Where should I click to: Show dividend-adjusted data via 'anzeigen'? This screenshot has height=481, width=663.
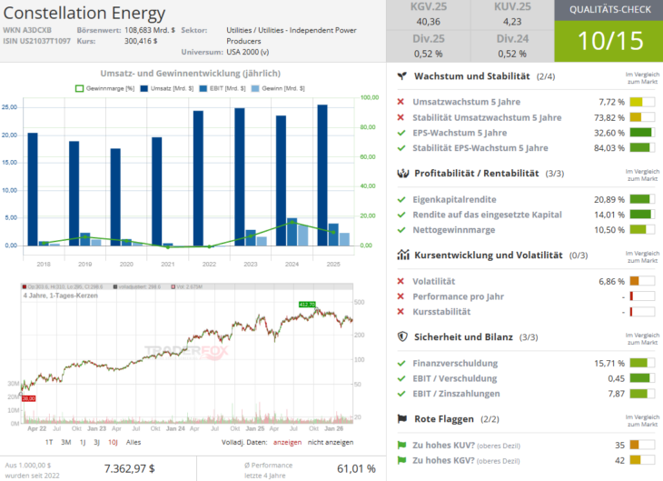tap(287, 442)
